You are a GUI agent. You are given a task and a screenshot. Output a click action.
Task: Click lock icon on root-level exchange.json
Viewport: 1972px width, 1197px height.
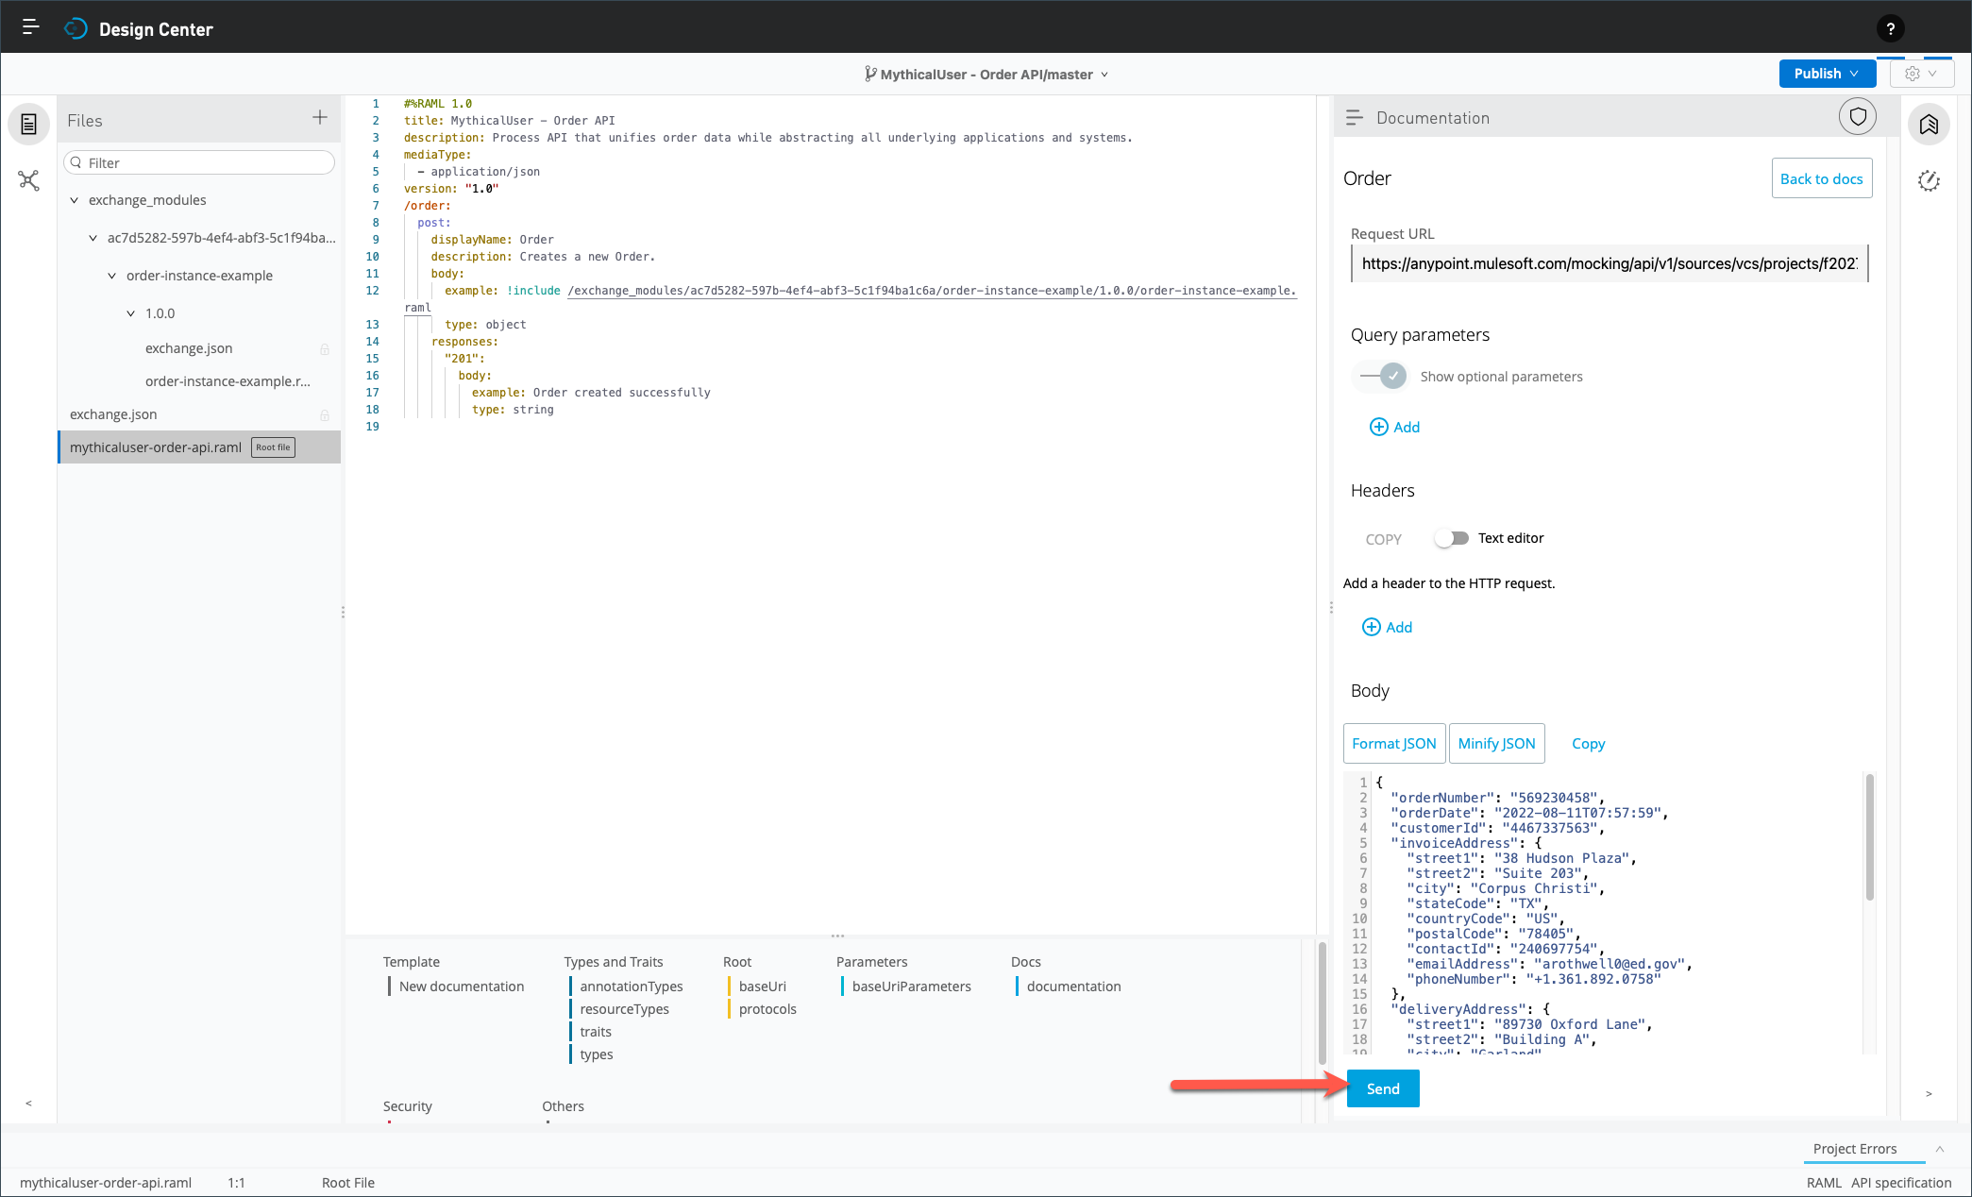point(325,414)
